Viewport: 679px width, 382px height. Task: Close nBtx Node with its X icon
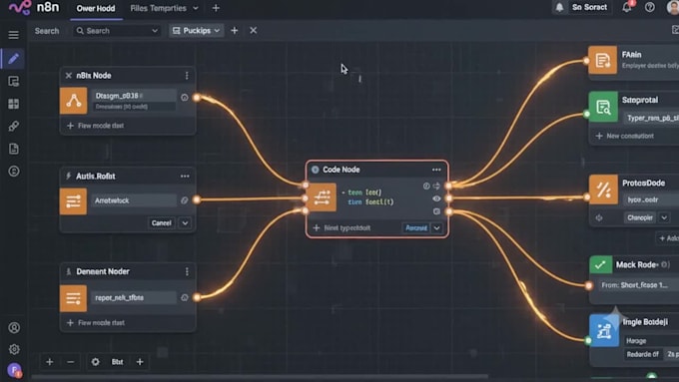point(69,76)
